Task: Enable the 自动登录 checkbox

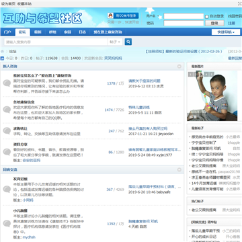Action: point(206,16)
